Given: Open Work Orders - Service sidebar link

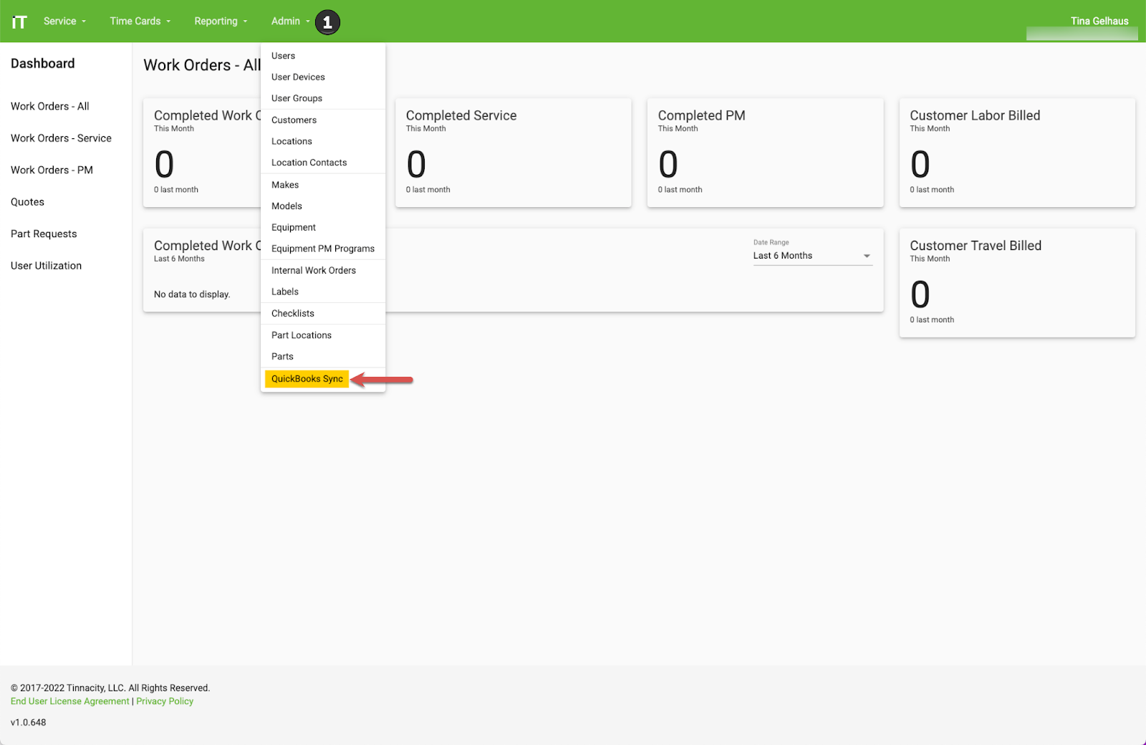Looking at the screenshot, I should [x=61, y=138].
